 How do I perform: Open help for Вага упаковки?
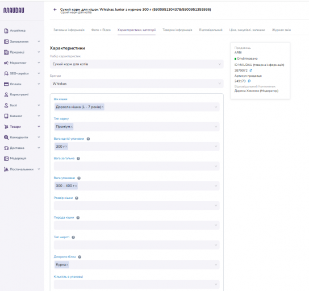coord(79,178)
